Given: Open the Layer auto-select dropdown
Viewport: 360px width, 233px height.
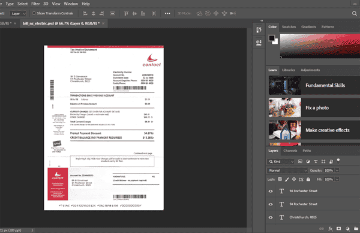Looking at the screenshot, I should 18,14.
